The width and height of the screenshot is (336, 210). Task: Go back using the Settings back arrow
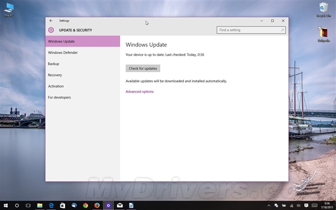(x=51, y=21)
